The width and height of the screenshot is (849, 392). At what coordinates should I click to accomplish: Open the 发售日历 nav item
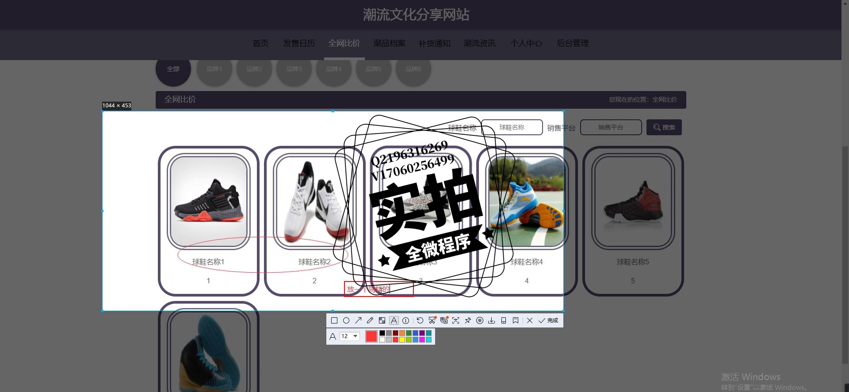tap(299, 43)
